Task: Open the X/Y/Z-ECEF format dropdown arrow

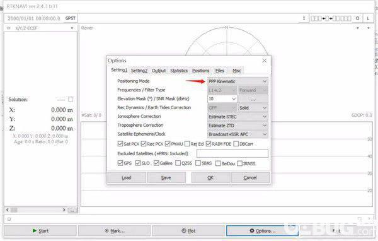Action: pyautogui.click(x=72, y=28)
